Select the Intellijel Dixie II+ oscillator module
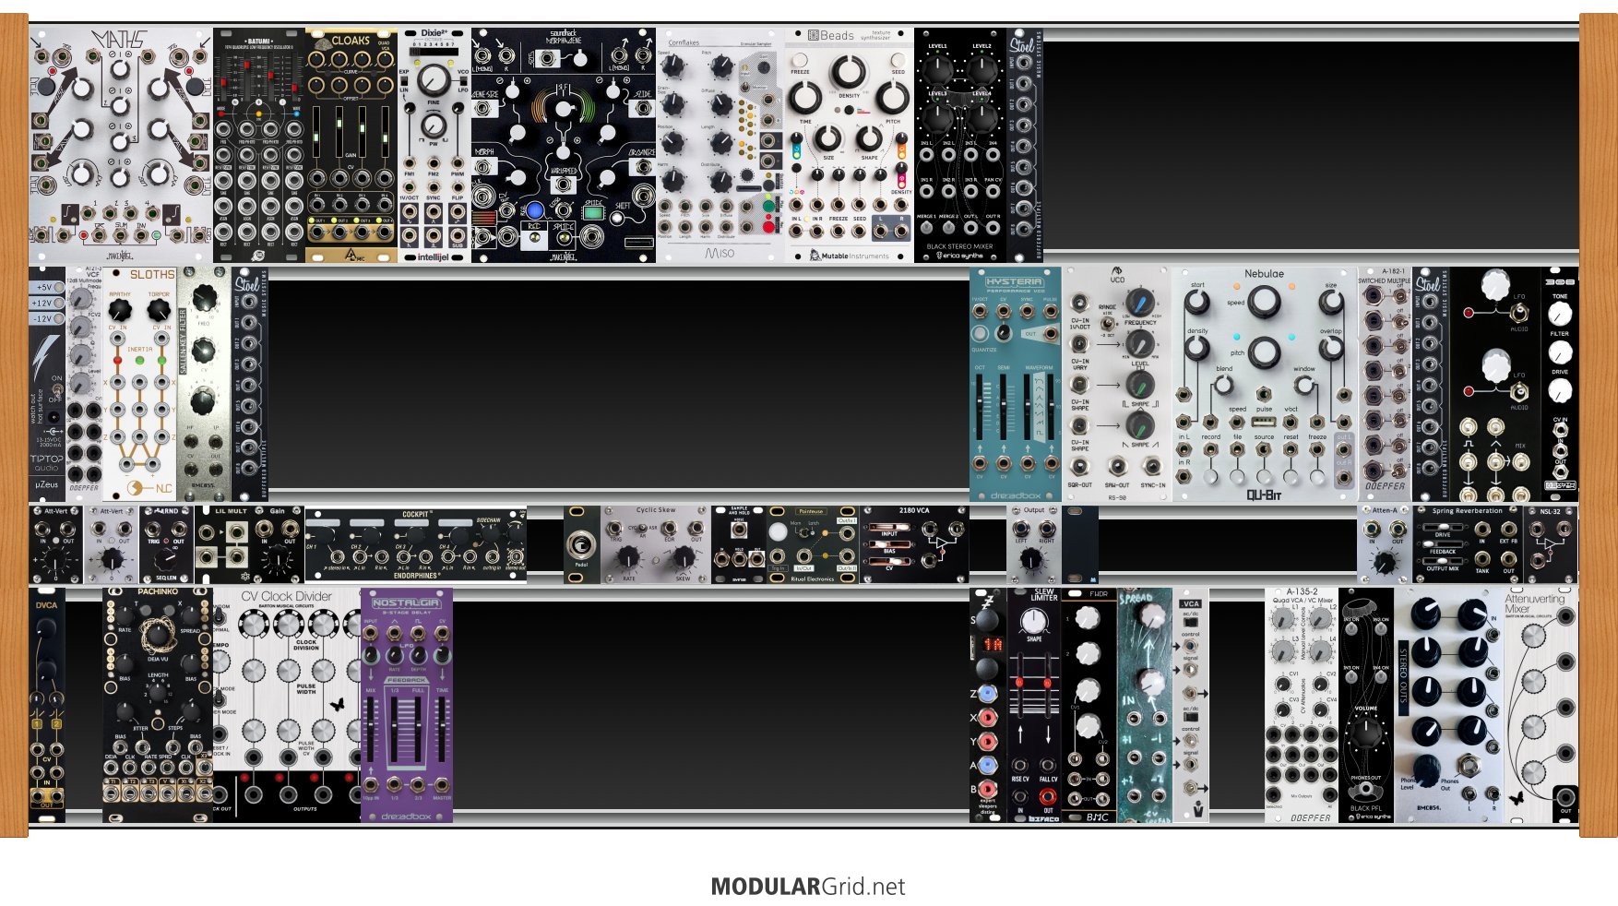The image size is (1618, 906). (x=434, y=145)
